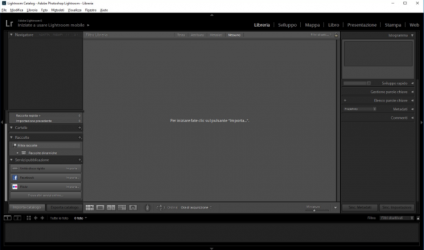Image resolution: width=424 pixels, height=250 pixels.
Task: Collapse Servizi pubblicazione panel
Action: coord(11,160)
